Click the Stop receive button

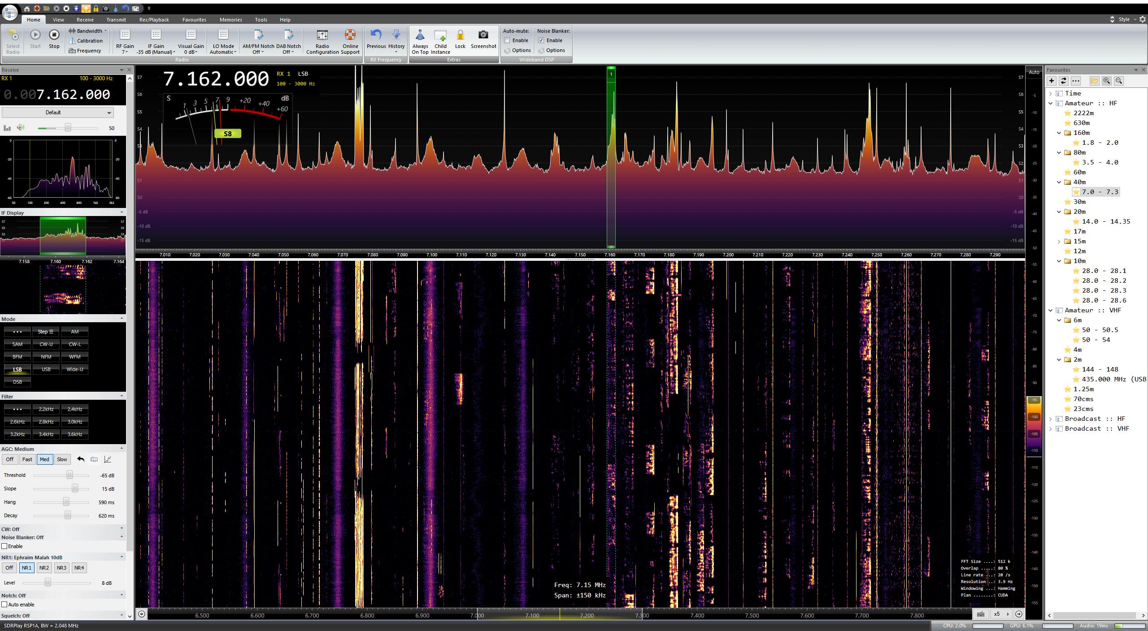[x=54, y=35]
